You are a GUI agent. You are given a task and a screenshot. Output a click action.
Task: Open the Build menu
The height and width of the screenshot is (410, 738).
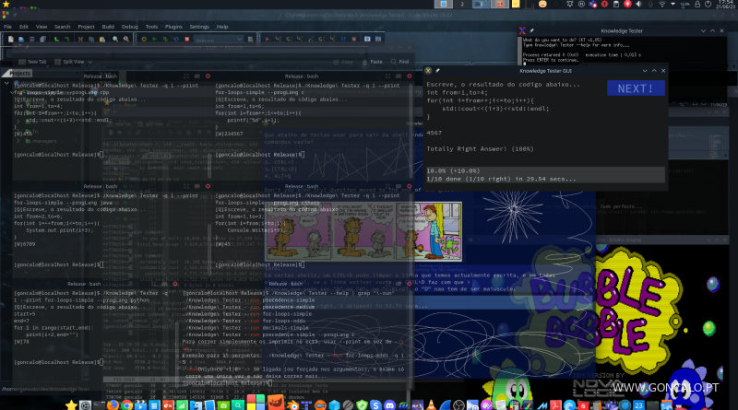tap(108, 27)
